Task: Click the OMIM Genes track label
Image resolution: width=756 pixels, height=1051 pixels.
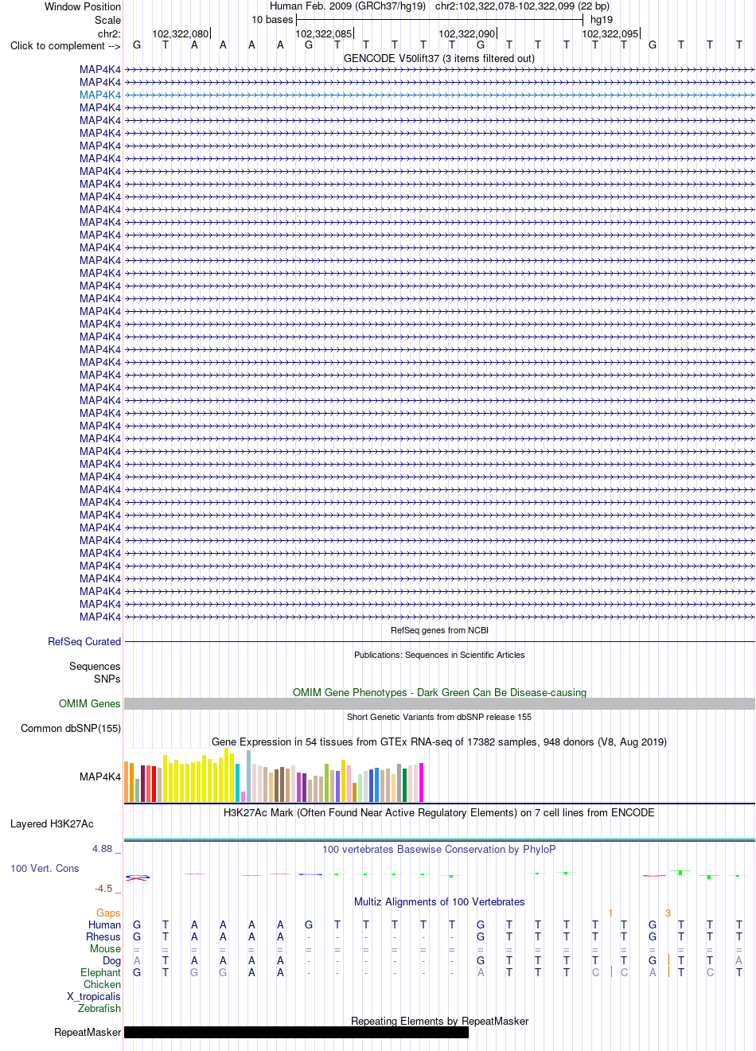Action: click(90, 703)
